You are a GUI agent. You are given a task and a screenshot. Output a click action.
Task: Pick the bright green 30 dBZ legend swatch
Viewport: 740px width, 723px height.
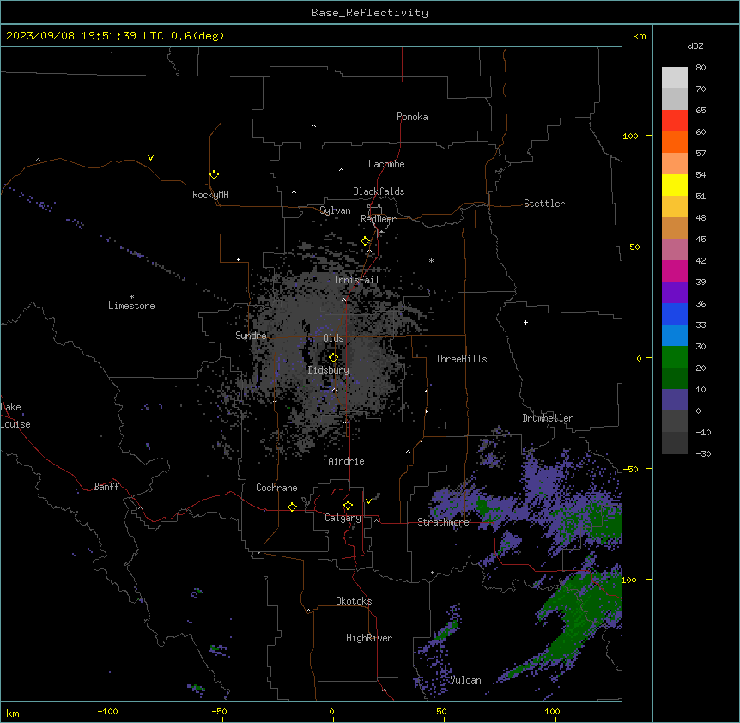point(675,357)
